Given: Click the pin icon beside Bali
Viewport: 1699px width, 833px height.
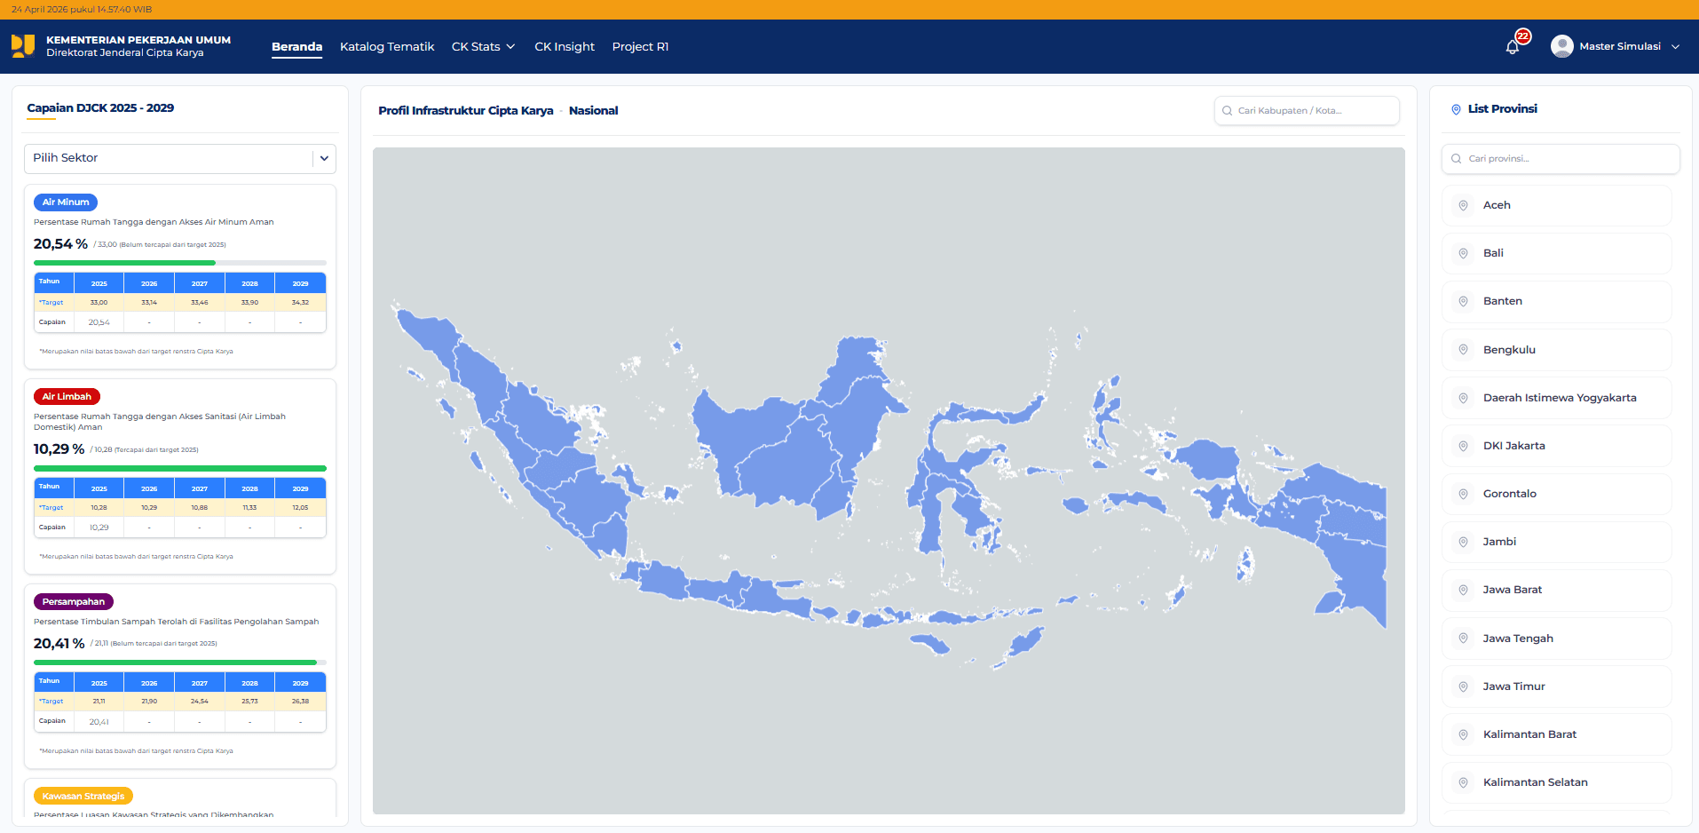Looking at the screenshot, I should [x=1463, y=253].
